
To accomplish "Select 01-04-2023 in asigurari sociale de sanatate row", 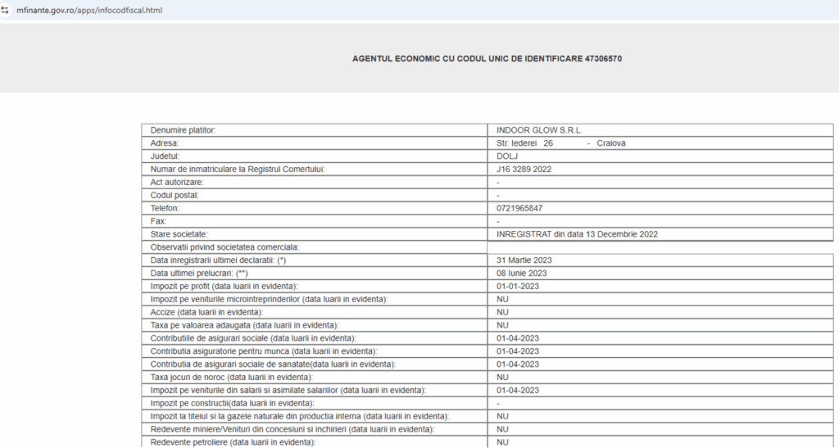I will point(518,364).
